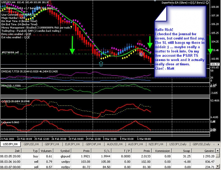
Task: Switch to AUDUSD,H4 chart tab
Action: 115,144
